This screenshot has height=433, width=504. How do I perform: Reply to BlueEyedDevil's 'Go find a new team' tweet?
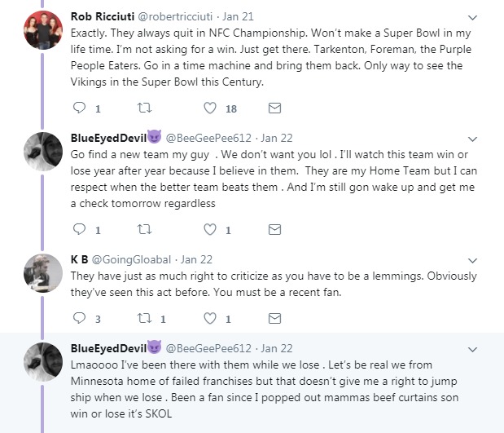tap(80, 229)
